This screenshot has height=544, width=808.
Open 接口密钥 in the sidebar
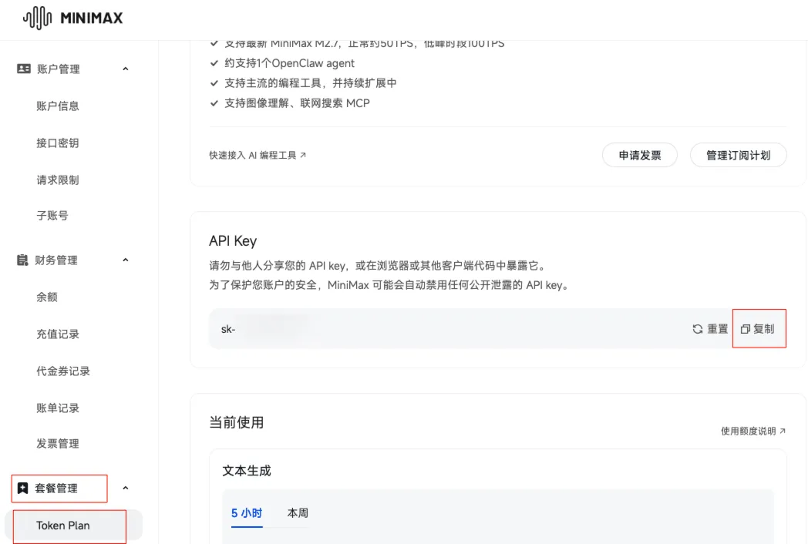[x=58, y=143]
